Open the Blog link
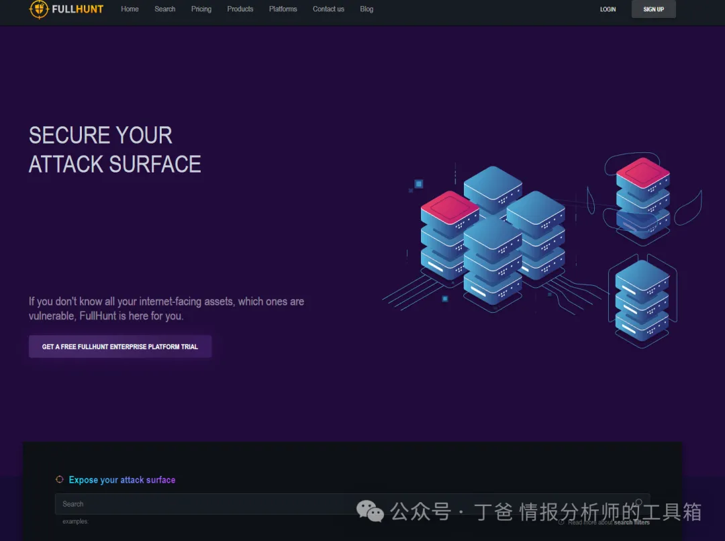Screen dimensions: 725x541 tap(367, 9)
